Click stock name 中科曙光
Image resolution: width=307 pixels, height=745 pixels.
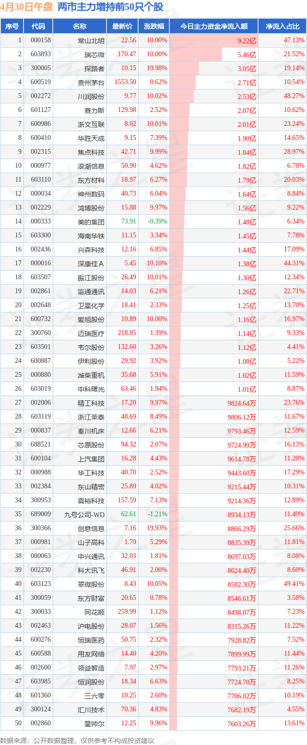tap(91, 389)
